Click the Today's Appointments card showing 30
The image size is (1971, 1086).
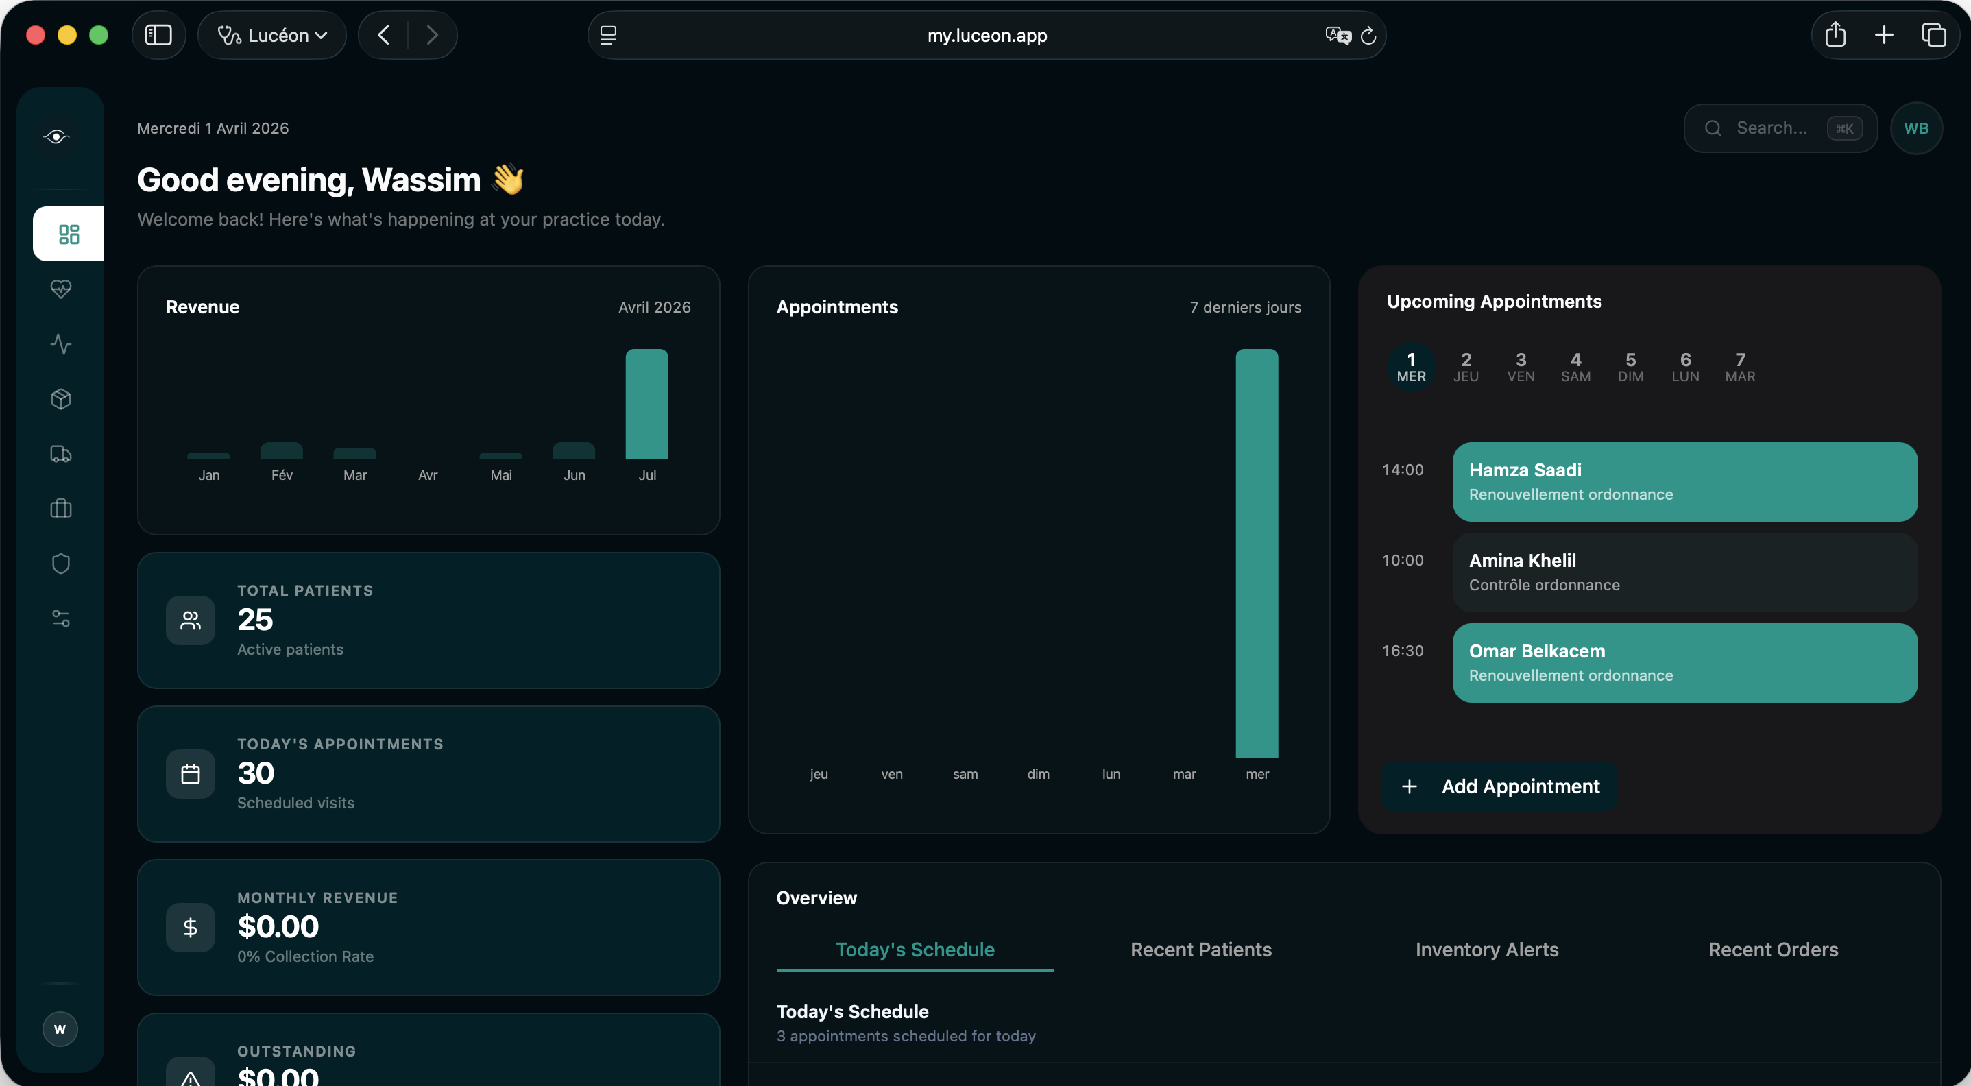[x=428, y=774]
